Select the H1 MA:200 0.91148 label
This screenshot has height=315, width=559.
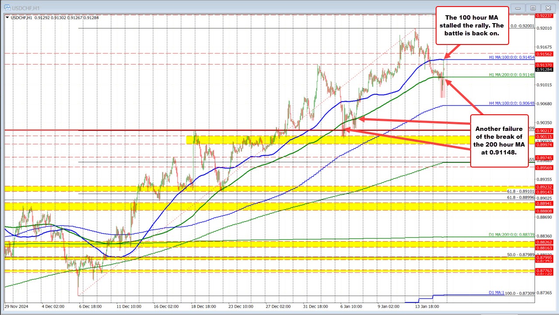511,75
